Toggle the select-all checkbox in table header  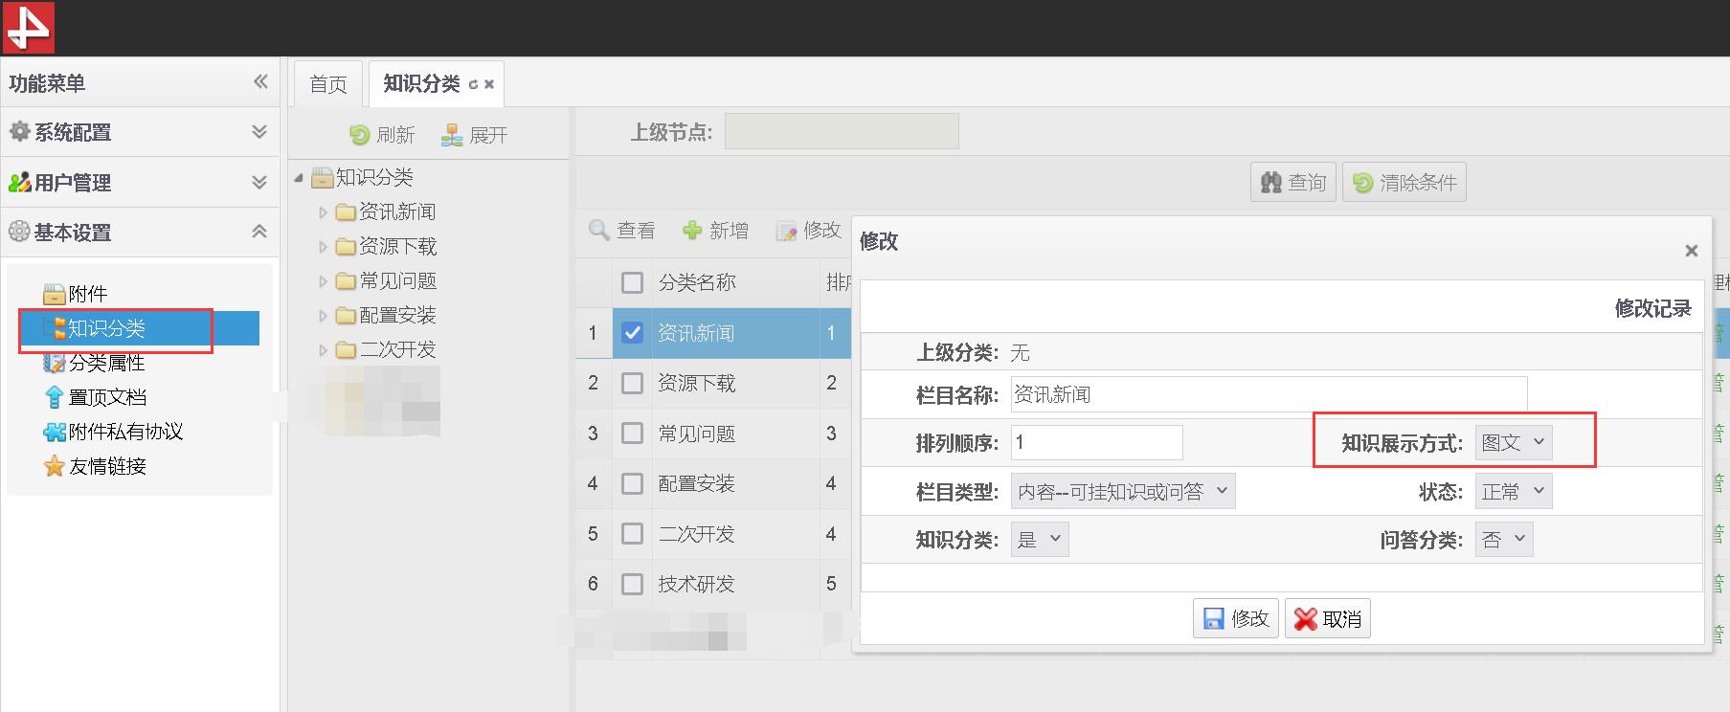[x=632, y=282]
